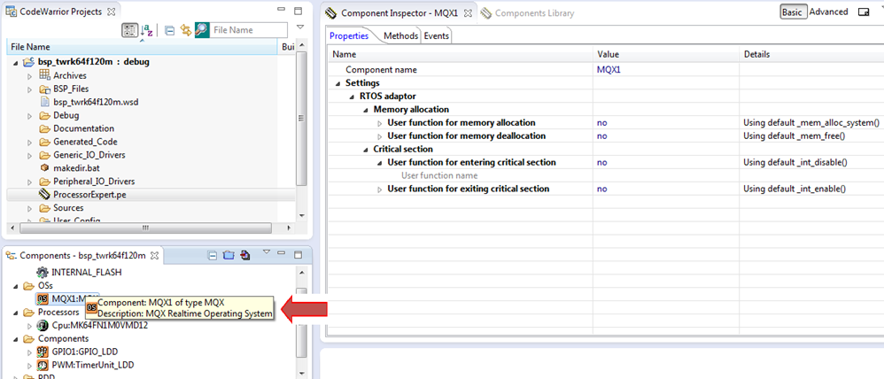The height and width of the screenshot is (379, 884).
Task: Click the Link with Editor arrows icon
Action: (x=185, y=30)
